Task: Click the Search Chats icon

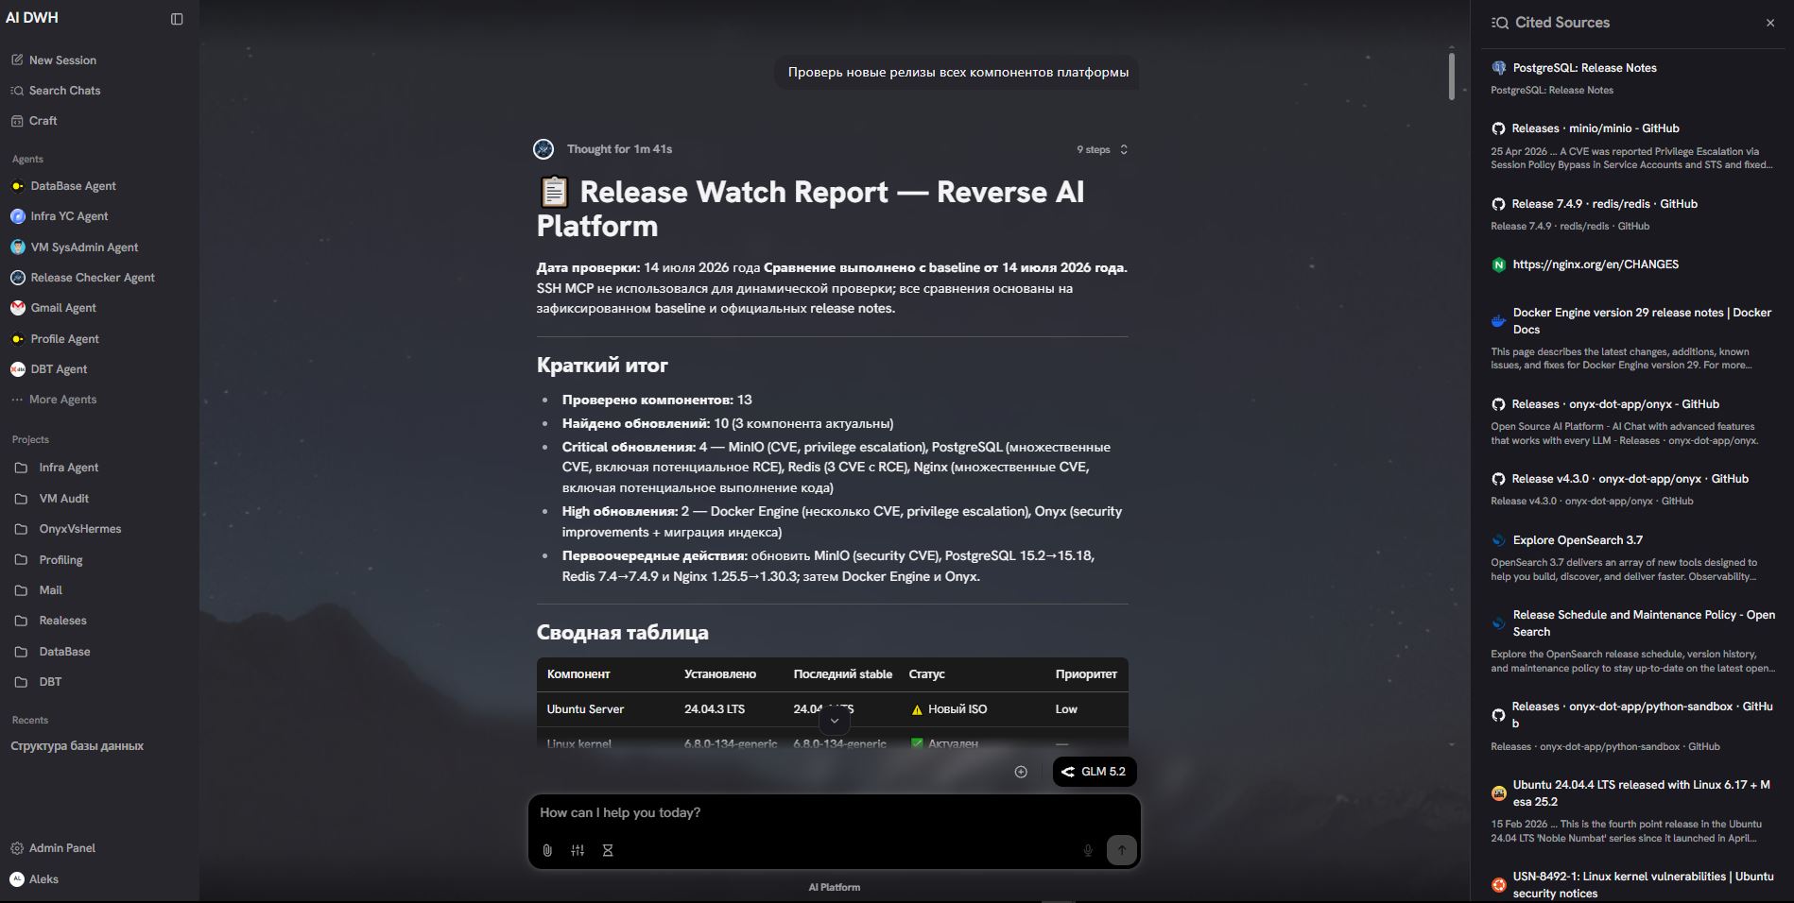Action: pyautogui.click(x=17, y=91)
